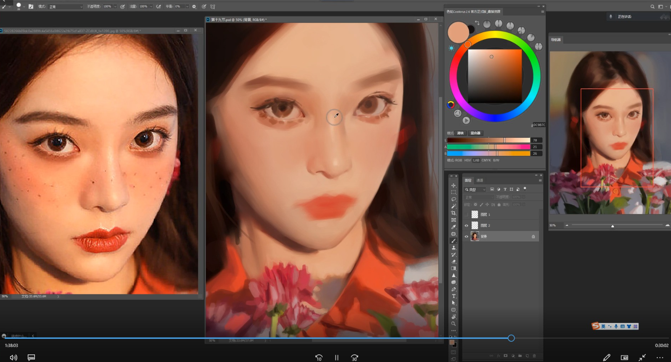Click the smoothing options gear icon
The width and height of the screenshot is (671, 362).
click(x=194, y=6)
